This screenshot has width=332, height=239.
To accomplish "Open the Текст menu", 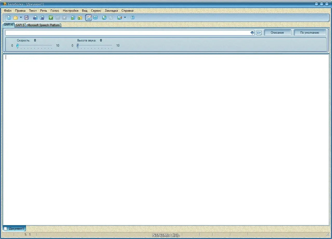I will pyautogui.click(x=33, y=11).
